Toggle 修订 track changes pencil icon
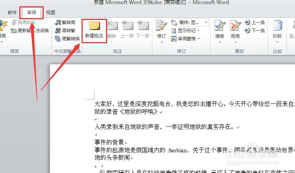Viewport: 295px width, 173px height. (x=161, y=26)
